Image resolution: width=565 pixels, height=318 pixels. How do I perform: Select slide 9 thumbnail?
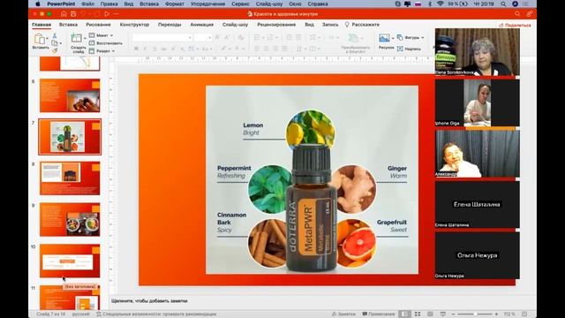[x=70, y=220]
